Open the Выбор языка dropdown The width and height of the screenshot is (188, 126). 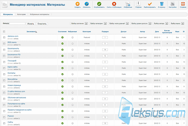point(177,23)
